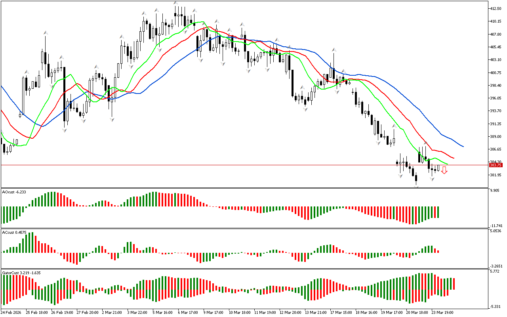Select the red 383.75 current price tag
507x317 pixels.
495,165
